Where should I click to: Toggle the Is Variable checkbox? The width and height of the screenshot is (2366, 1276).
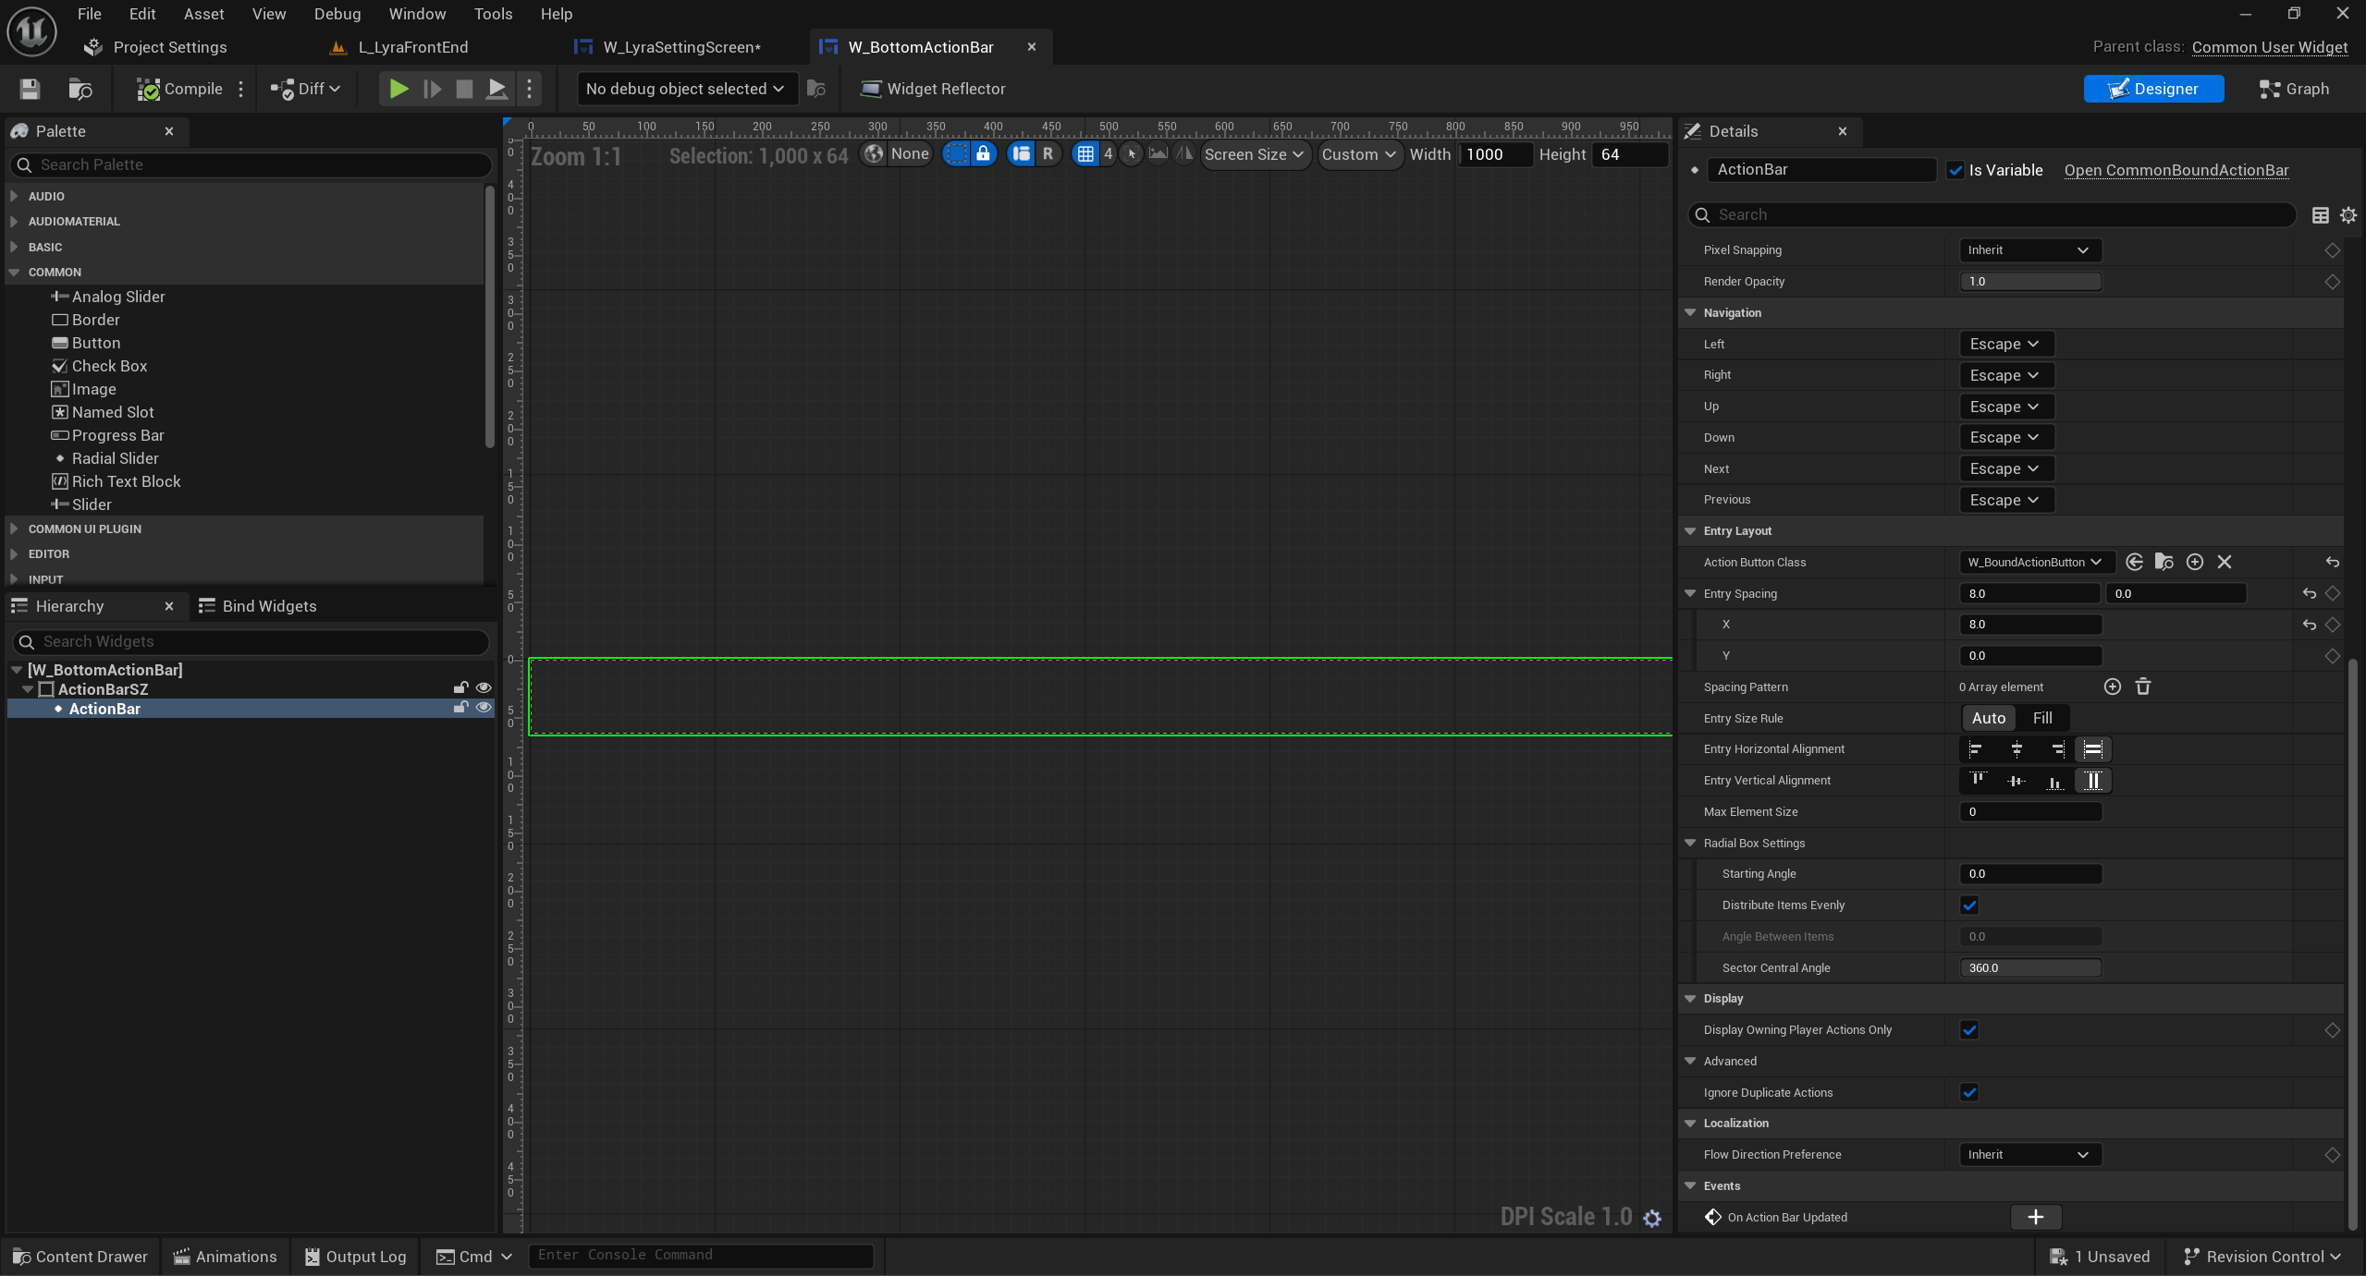pos(1955,170)
